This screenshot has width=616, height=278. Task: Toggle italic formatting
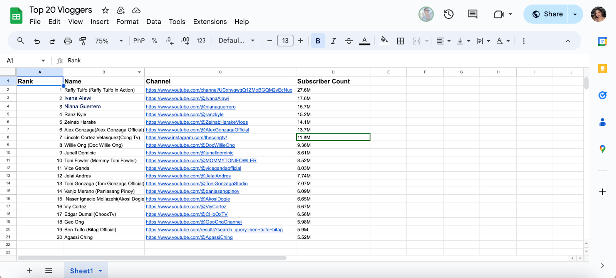coord(333,41)
